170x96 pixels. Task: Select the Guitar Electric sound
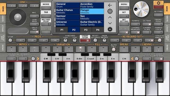pyautogui.click(x=92, y=23)
